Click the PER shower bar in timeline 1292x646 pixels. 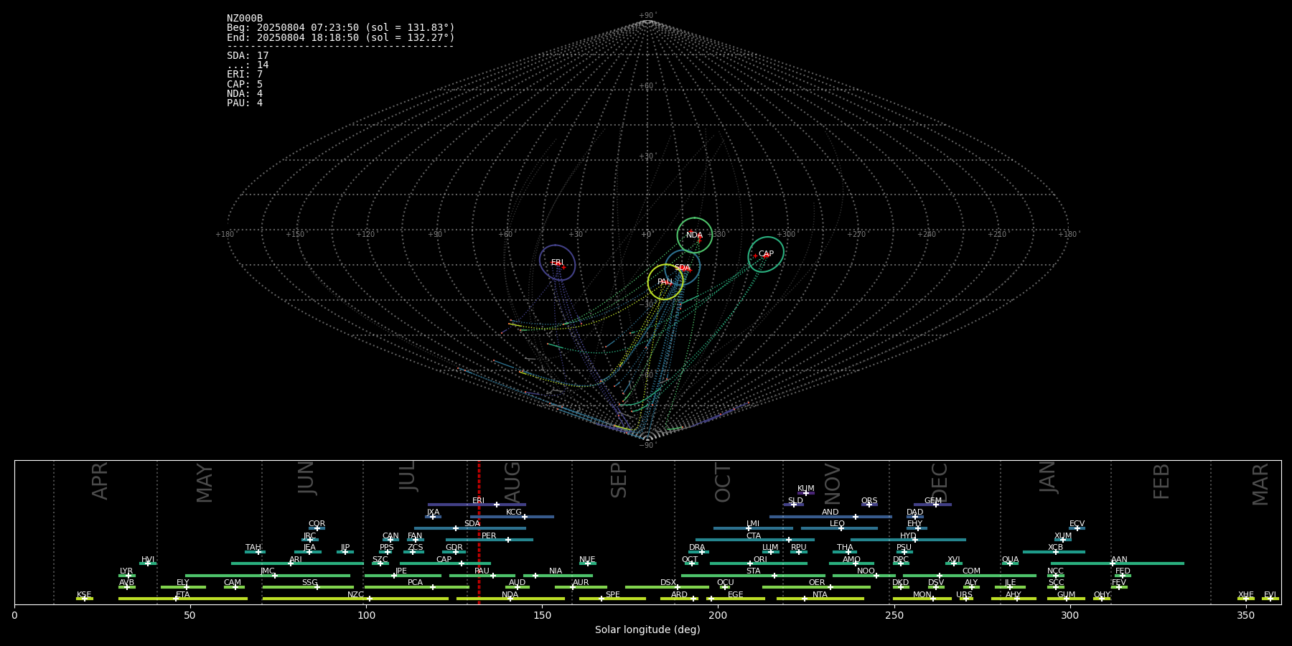click(490, 540)
